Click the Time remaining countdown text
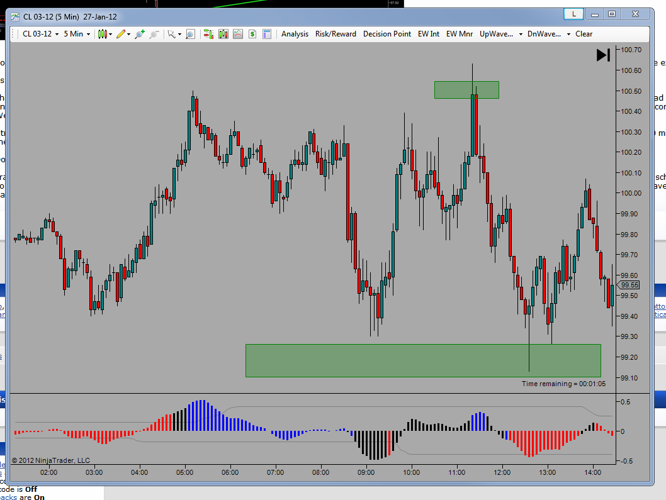The width and height of the screenshot is (666, 500). click(563, 384)
